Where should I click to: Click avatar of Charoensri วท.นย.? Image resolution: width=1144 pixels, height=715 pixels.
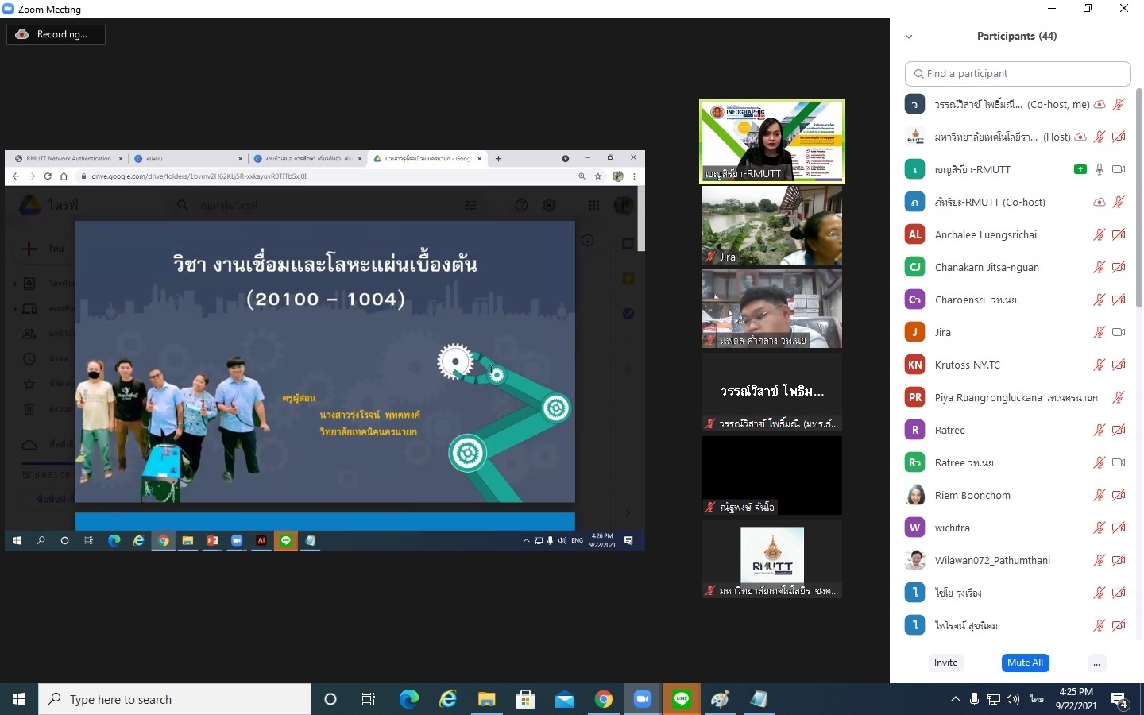[915, 300]
